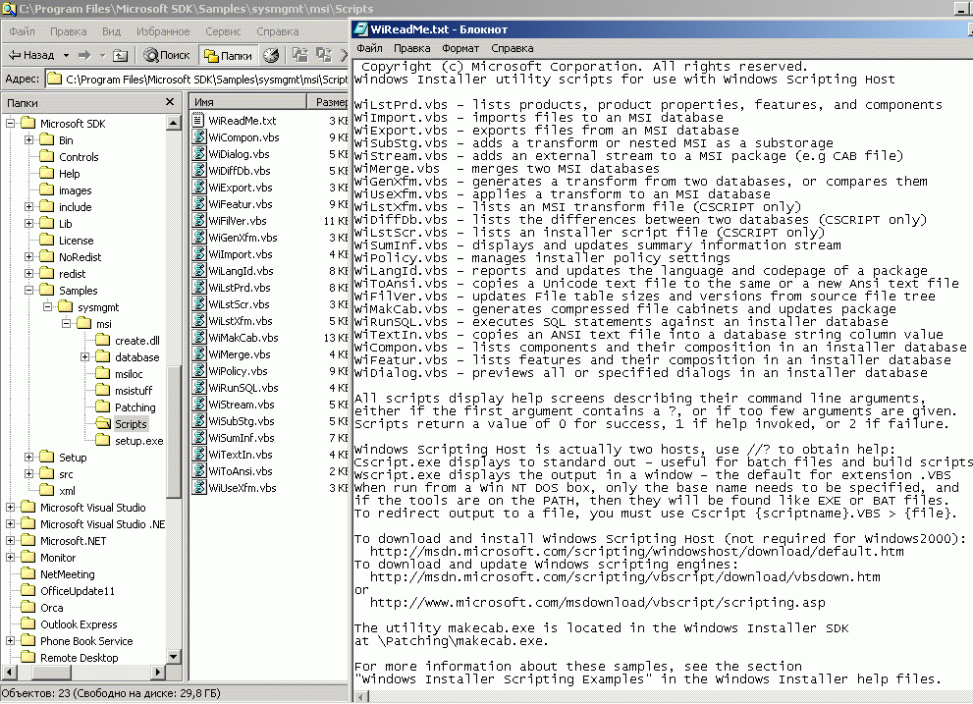Select WiLangId.vbs script icon
This screenshot has height=704, width=973.
tap(198, 271)
